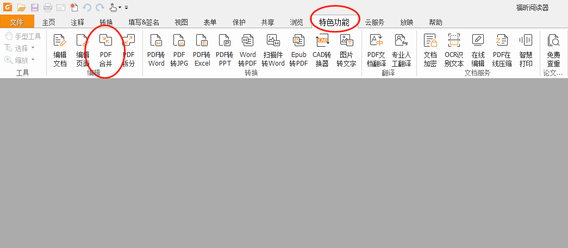
Task: Switch to the 保护 tab
Action: (239, 22)
